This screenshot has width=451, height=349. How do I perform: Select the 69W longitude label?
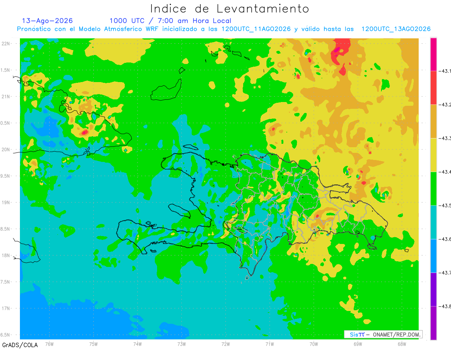[357, 344]
